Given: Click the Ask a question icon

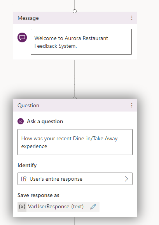Looking at the screenshot, I should coord(21,121).
